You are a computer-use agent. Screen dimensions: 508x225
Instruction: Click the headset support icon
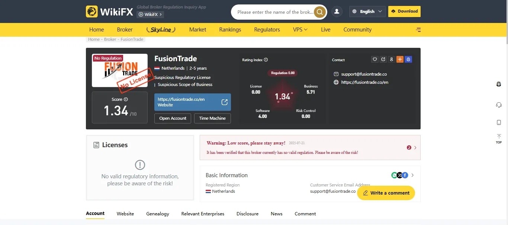point(499,105)
